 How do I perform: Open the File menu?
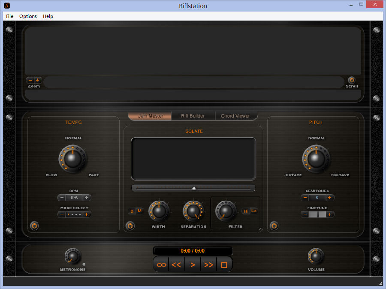click(x=9, y=16)
